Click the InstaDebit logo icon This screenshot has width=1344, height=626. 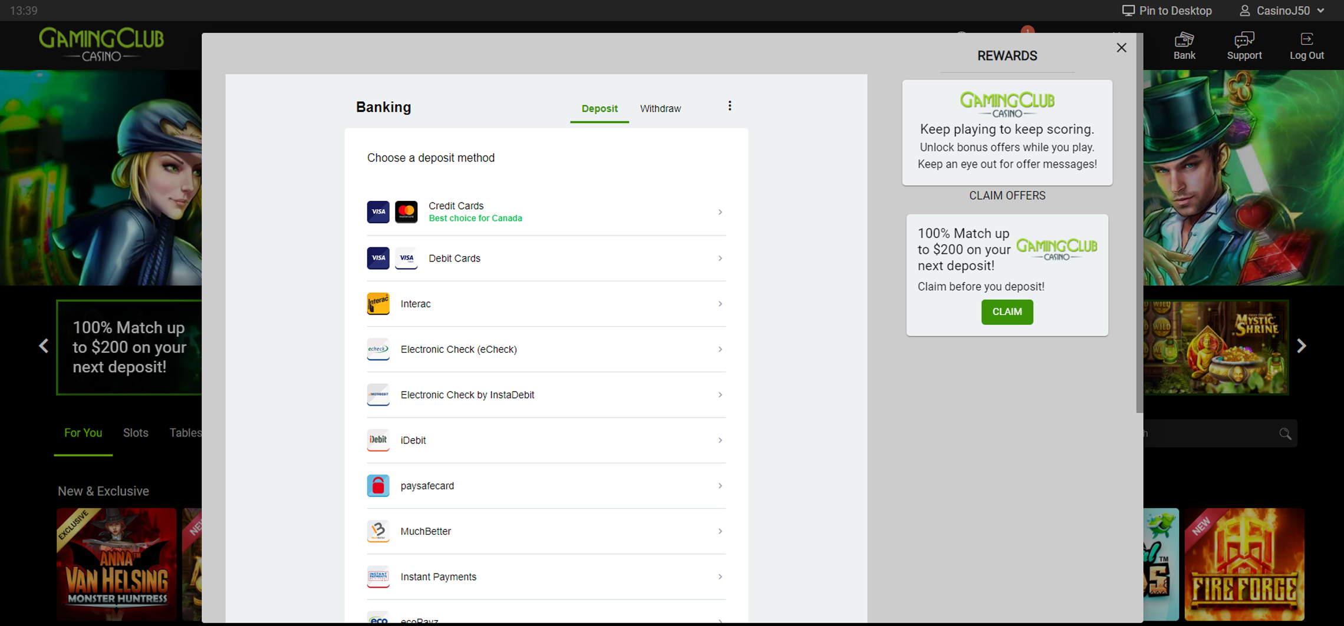[378, 395]
